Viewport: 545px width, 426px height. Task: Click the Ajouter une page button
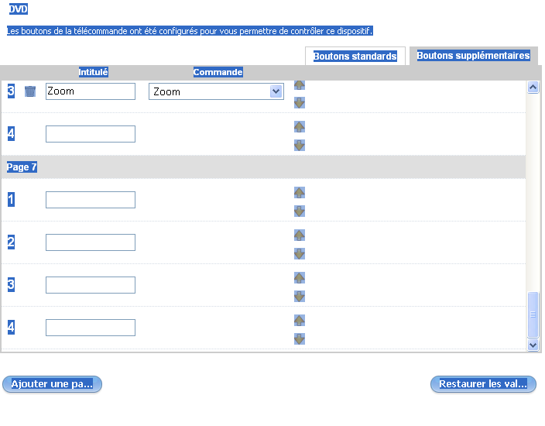click(x=52, y=384)
